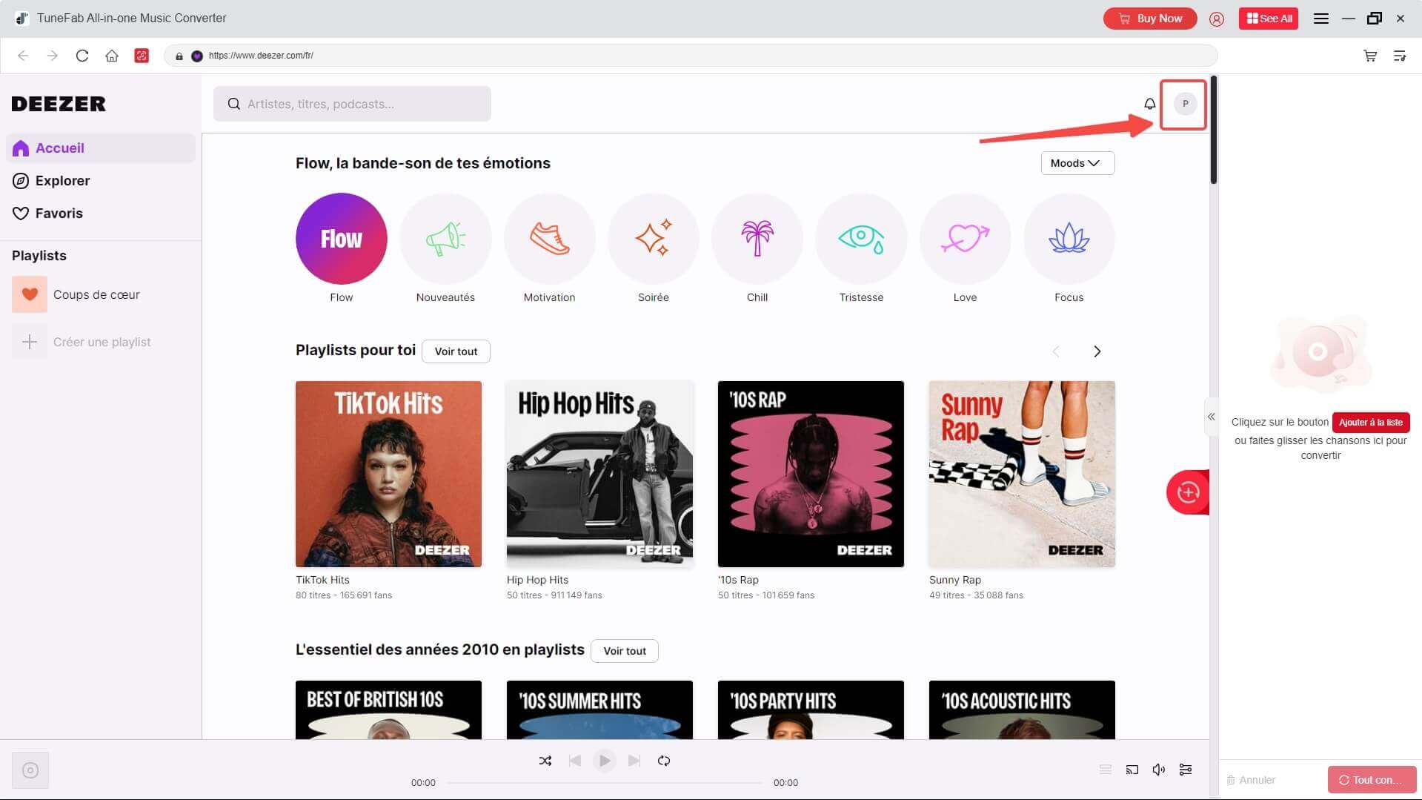The height and width of the screenshot is (800, 1422).
Task: Open Best of British 10s playlist
Action: [388, 710]
